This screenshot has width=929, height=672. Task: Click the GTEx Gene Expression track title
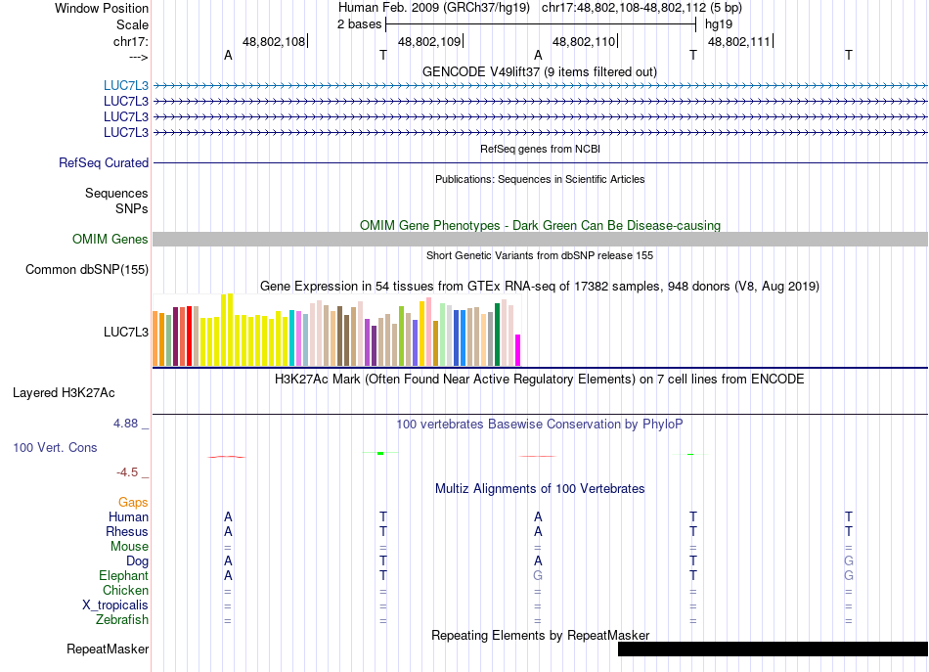tap(540, 287)
